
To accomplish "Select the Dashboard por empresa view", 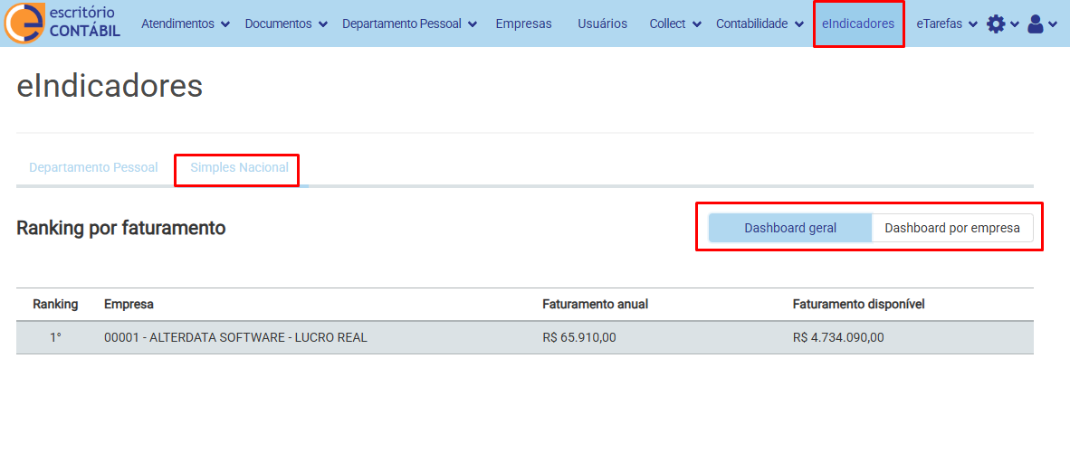I will tap(952, 228).
